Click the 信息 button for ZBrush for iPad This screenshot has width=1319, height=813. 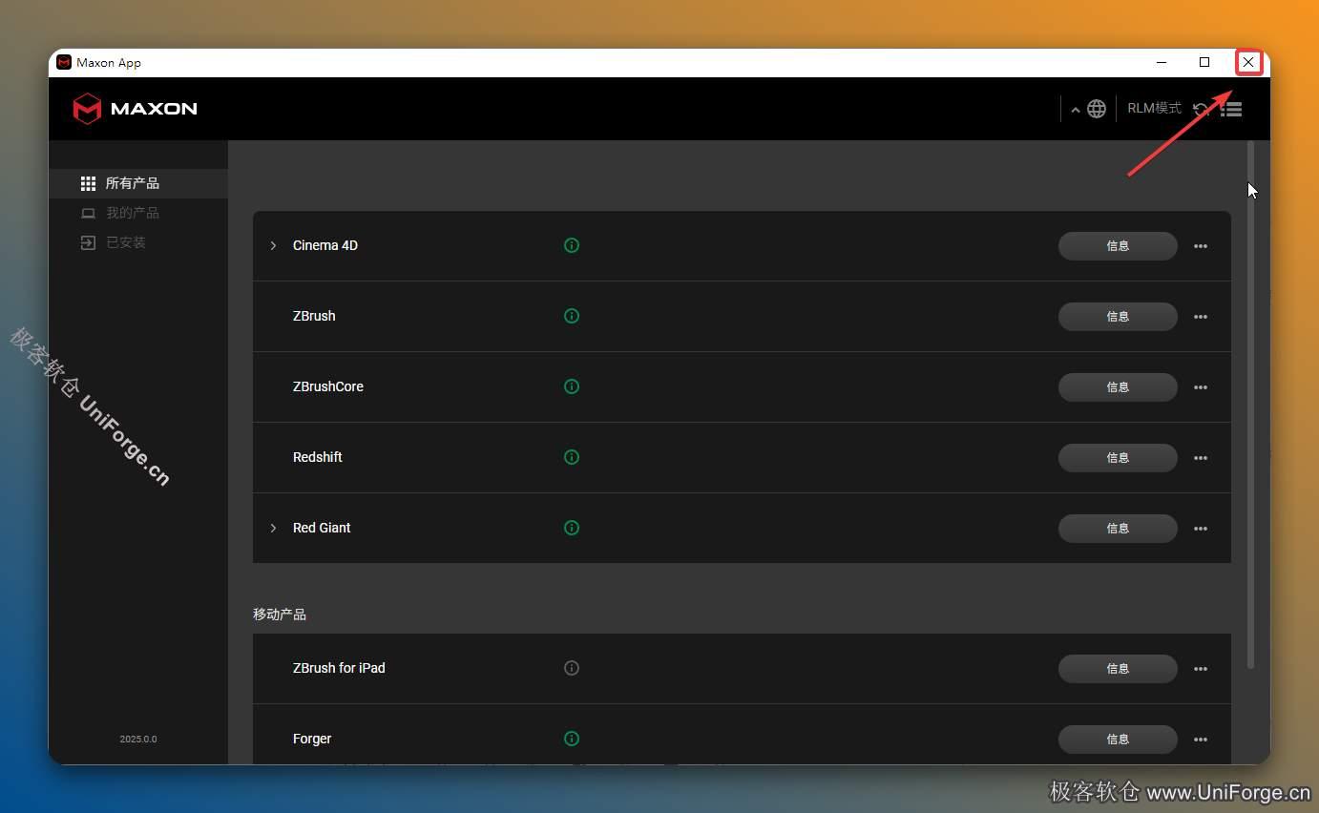pos(1118,669)
